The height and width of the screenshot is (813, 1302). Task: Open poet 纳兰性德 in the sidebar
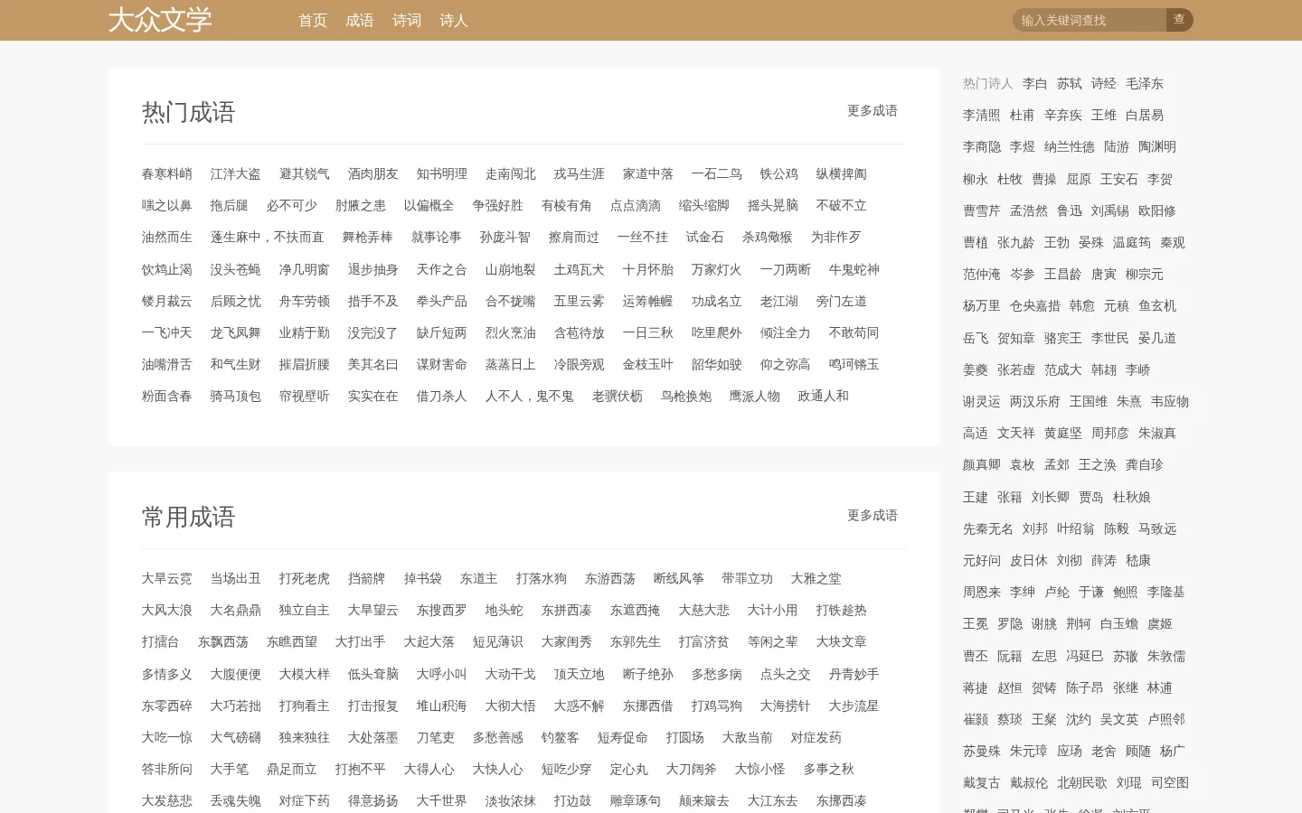pos(1070,146)
